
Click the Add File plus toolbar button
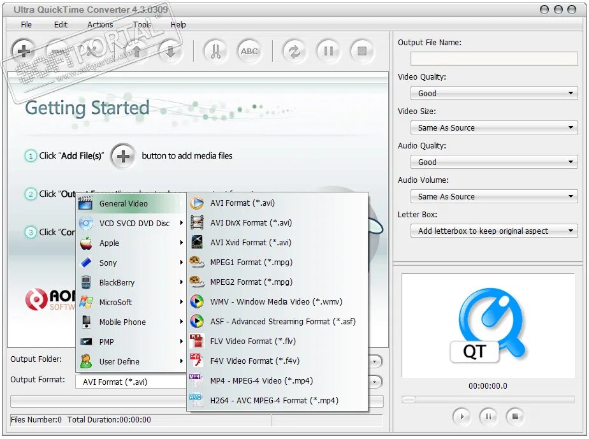[24, 51]
